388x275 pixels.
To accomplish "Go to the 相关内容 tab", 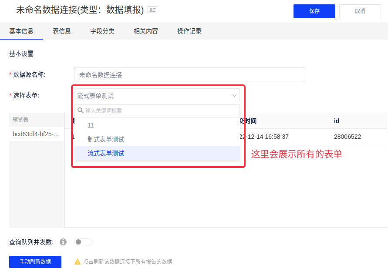I will click(x=146, y=31).
